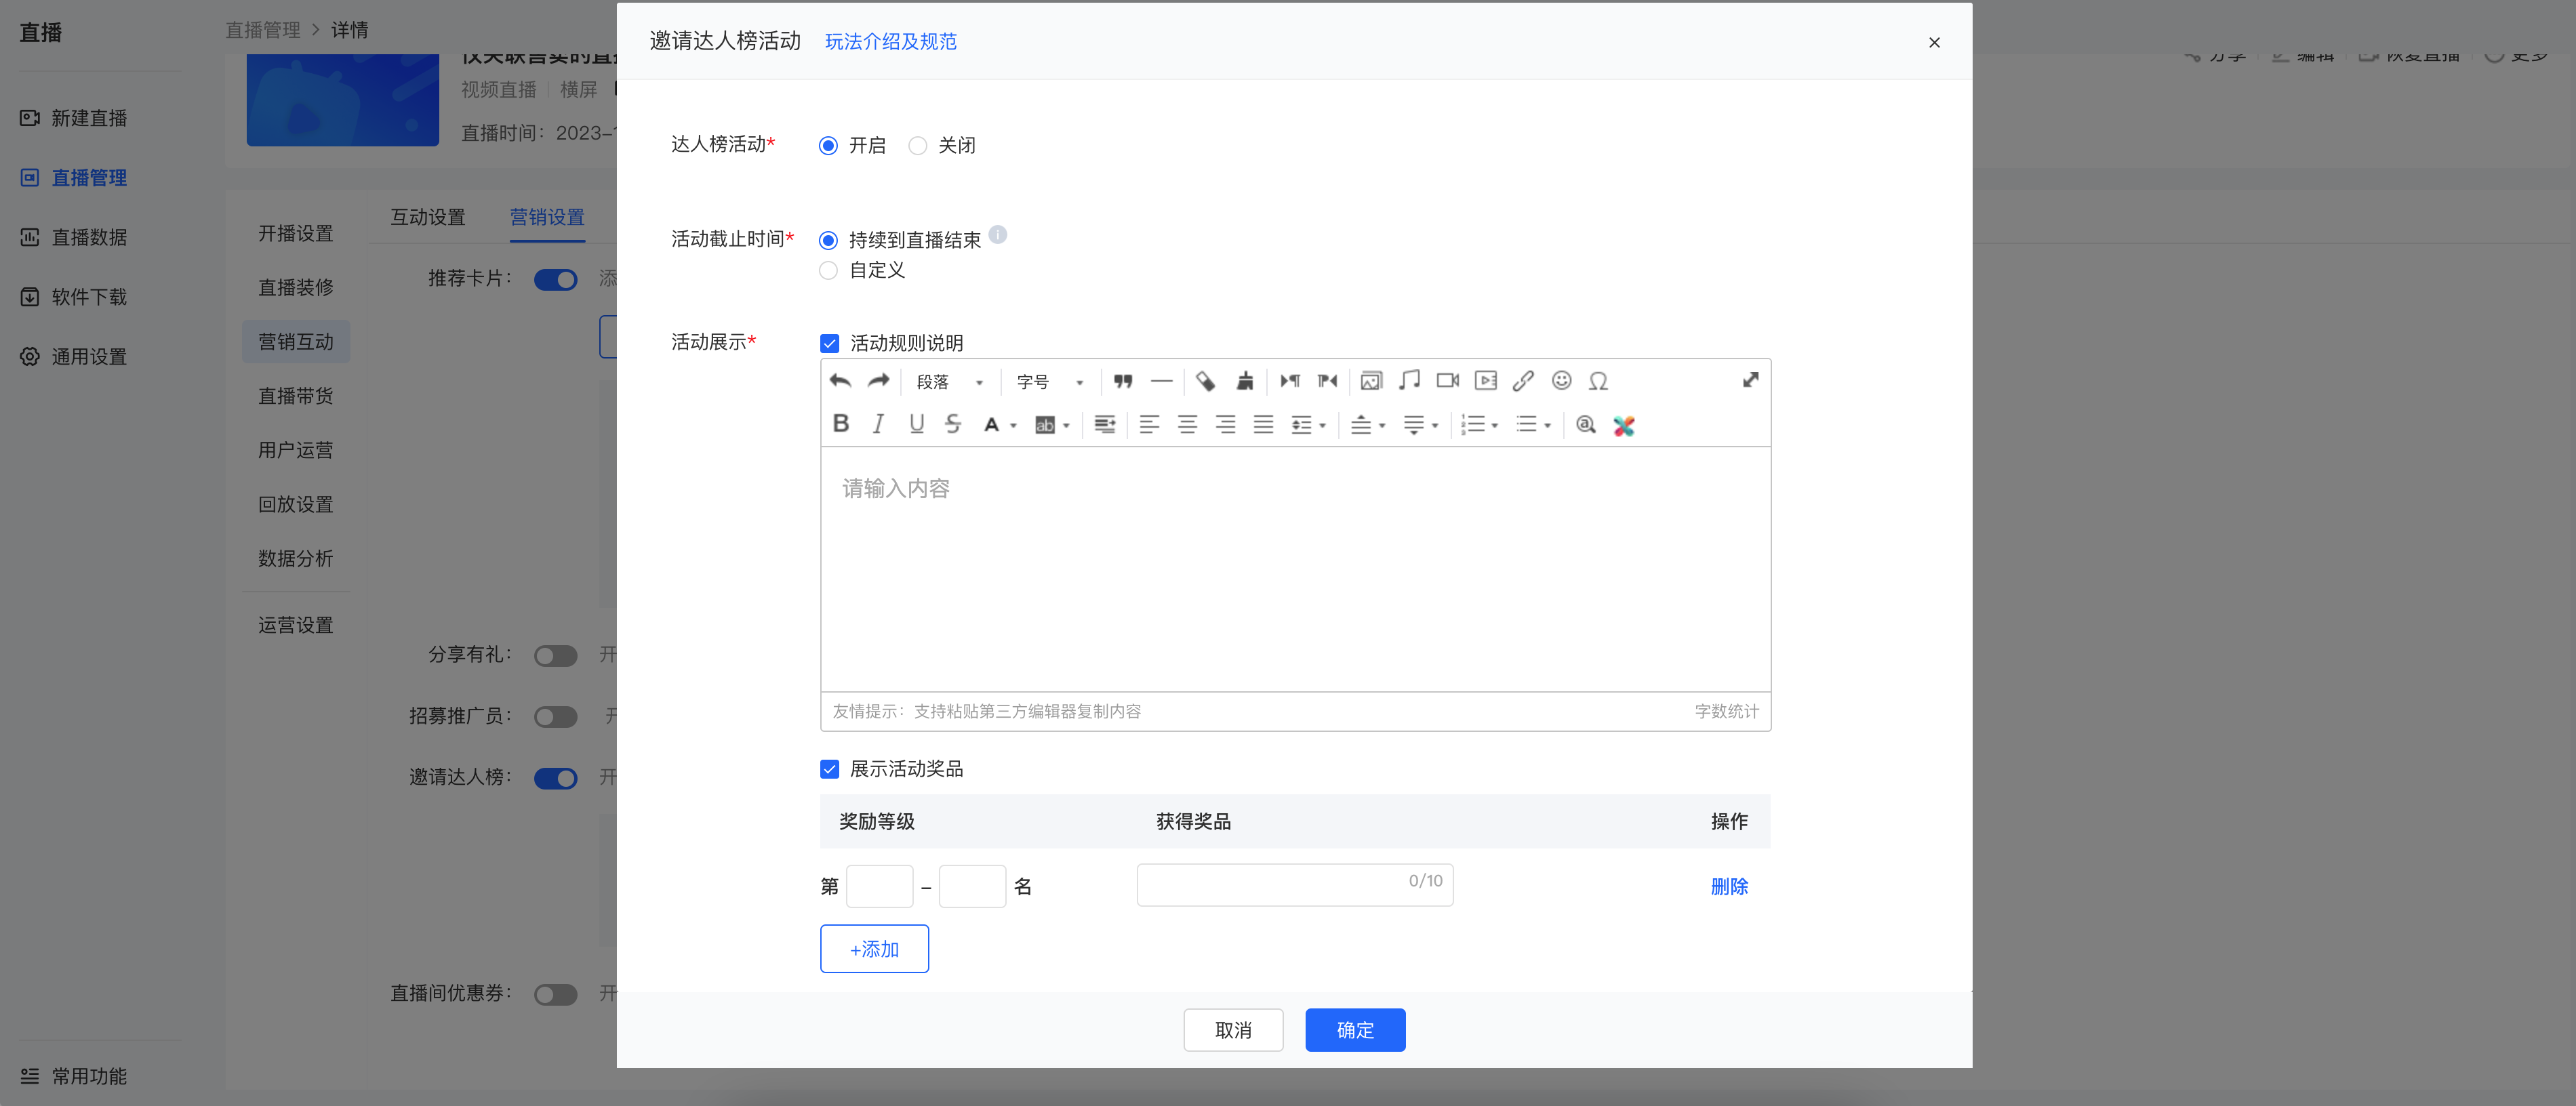This screenshot has width=2576, height=1106.
Task: Close the 邀请达人榜活动 dialog
Action: click(x=1934, y=42)
